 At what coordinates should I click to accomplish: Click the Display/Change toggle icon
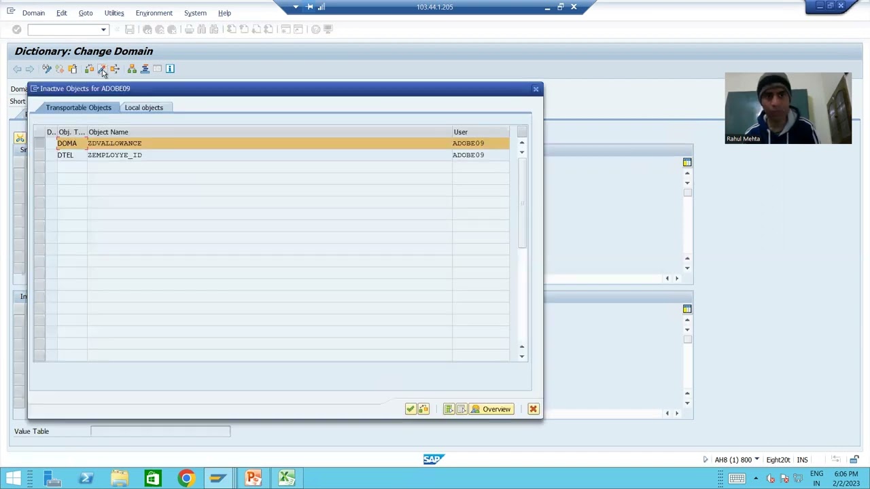47,69
